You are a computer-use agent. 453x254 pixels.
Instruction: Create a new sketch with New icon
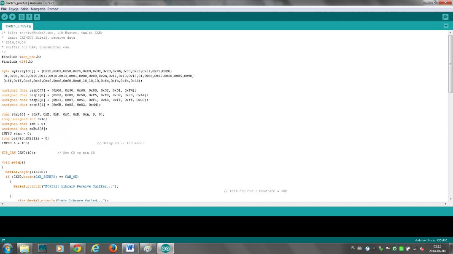tap(22, 17)
